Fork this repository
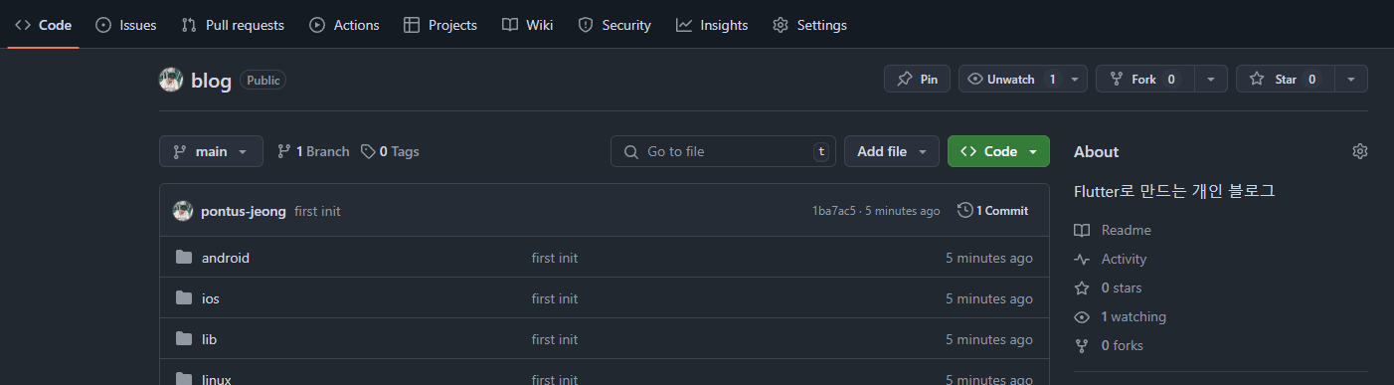Image resolution: width=1394 pixels, height=385 pixels. [1144, 79]
